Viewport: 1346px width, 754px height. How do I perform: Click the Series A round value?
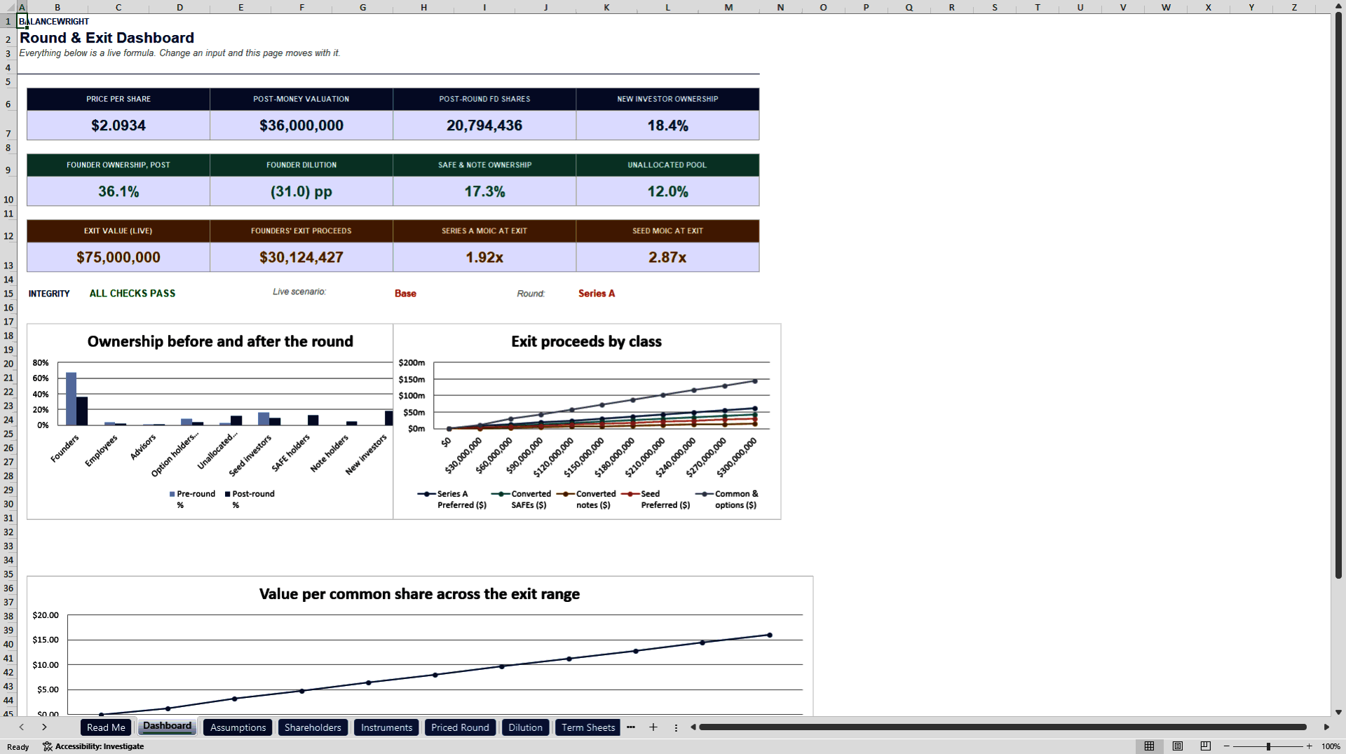pos(597,294)
